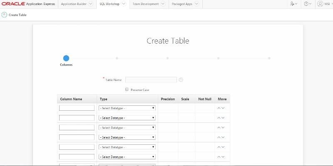Screen dimensions: 333x166
Task: Expand the Team Development dropdown arrow
Action: pos(163,4)
